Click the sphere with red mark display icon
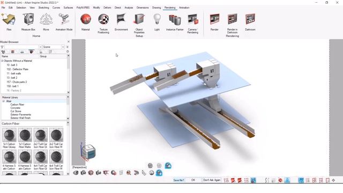 coord(114,173)
